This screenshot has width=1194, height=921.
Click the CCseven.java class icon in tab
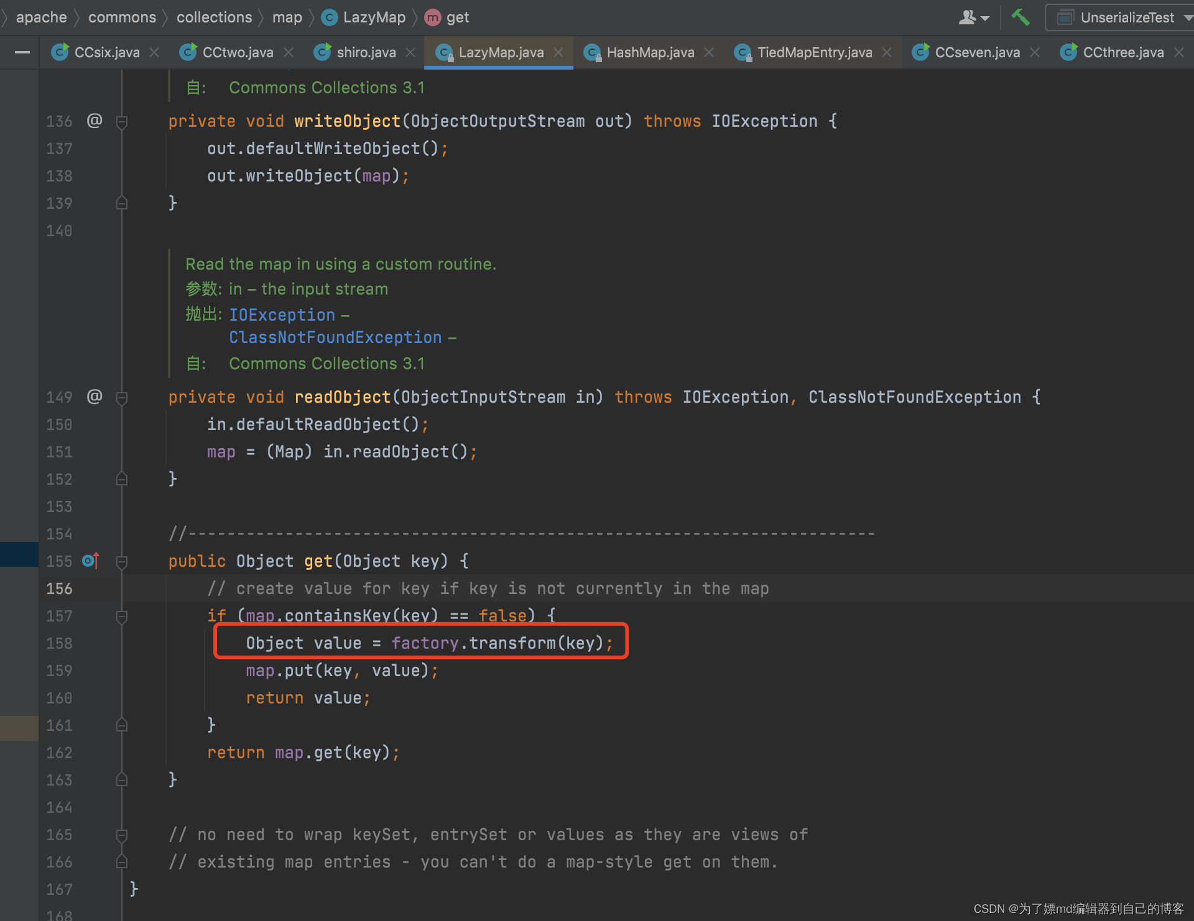tap(920, 52)
